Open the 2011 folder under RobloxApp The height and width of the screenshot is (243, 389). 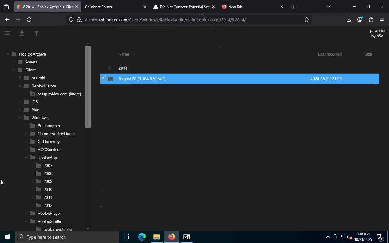[48, 197]
